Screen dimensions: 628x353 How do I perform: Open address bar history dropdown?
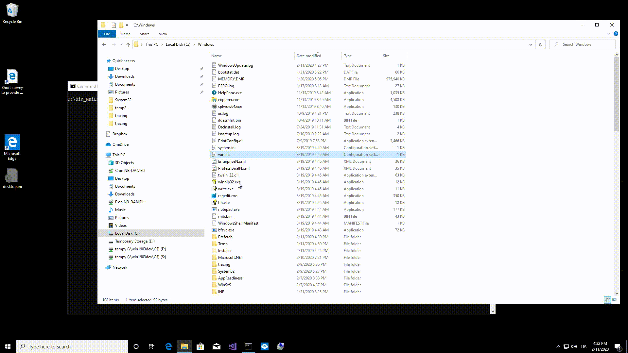(x=531, y=44)
